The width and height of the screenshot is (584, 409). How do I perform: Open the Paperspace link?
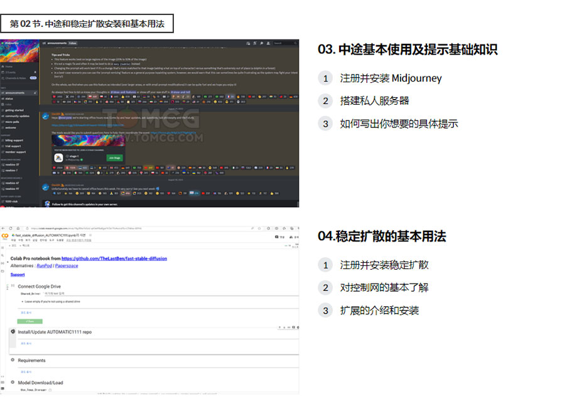(x=67, y=266)
